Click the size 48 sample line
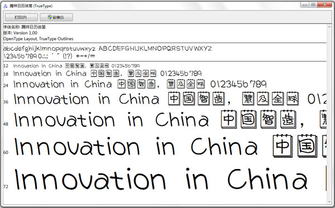This screenshot has height=208, width=335. (x=170, y=119)
